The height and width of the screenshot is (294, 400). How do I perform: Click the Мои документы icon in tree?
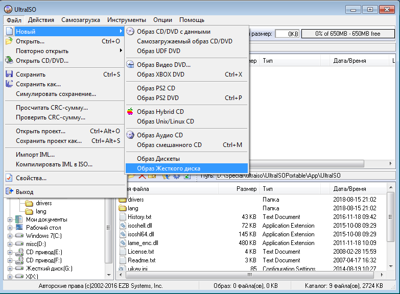tap(19, 219)
